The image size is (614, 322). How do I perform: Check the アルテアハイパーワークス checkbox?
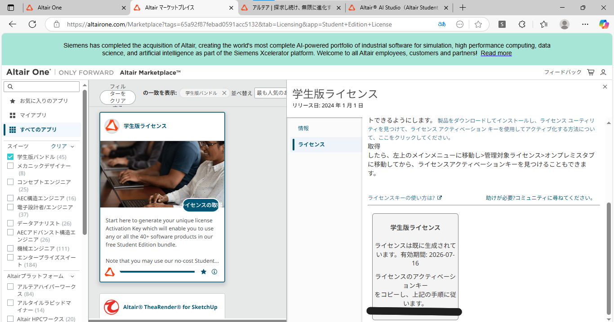[x=10, y=287]
